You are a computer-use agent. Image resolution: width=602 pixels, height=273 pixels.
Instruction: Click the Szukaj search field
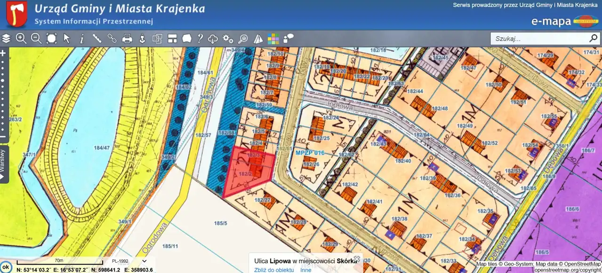(538, 39)
